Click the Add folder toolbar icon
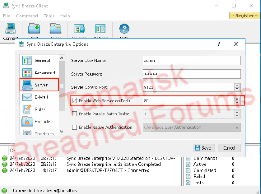Viewport: 261px width, 194px height. (x=34, y=29)
